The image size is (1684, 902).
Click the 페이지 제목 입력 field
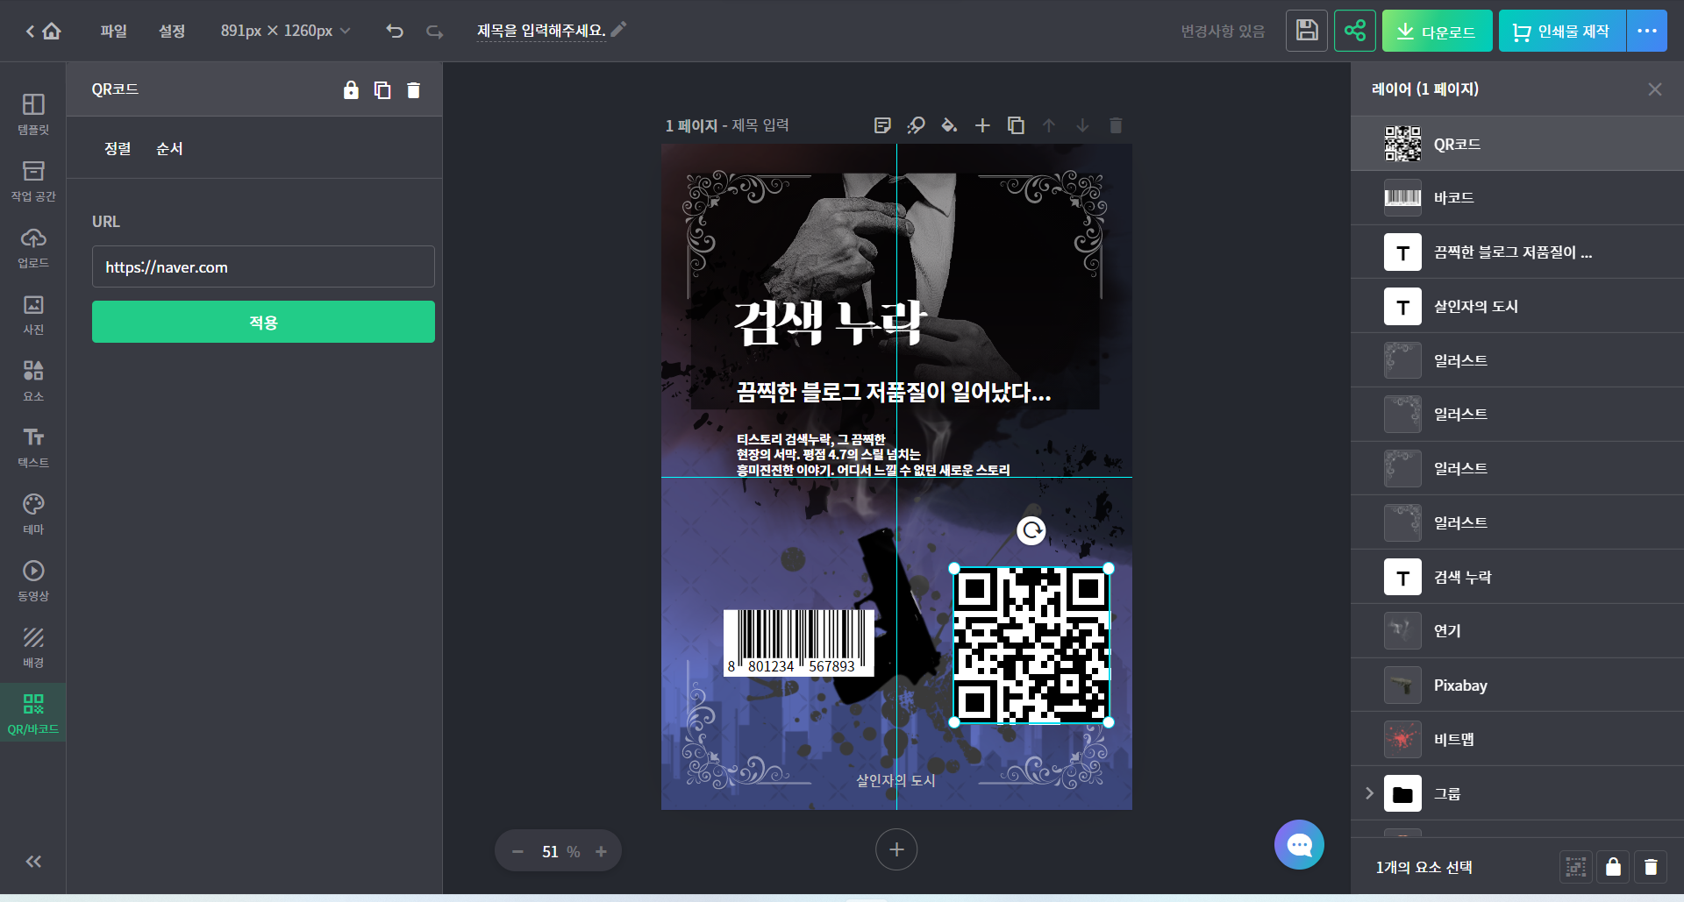click(760, 125)
